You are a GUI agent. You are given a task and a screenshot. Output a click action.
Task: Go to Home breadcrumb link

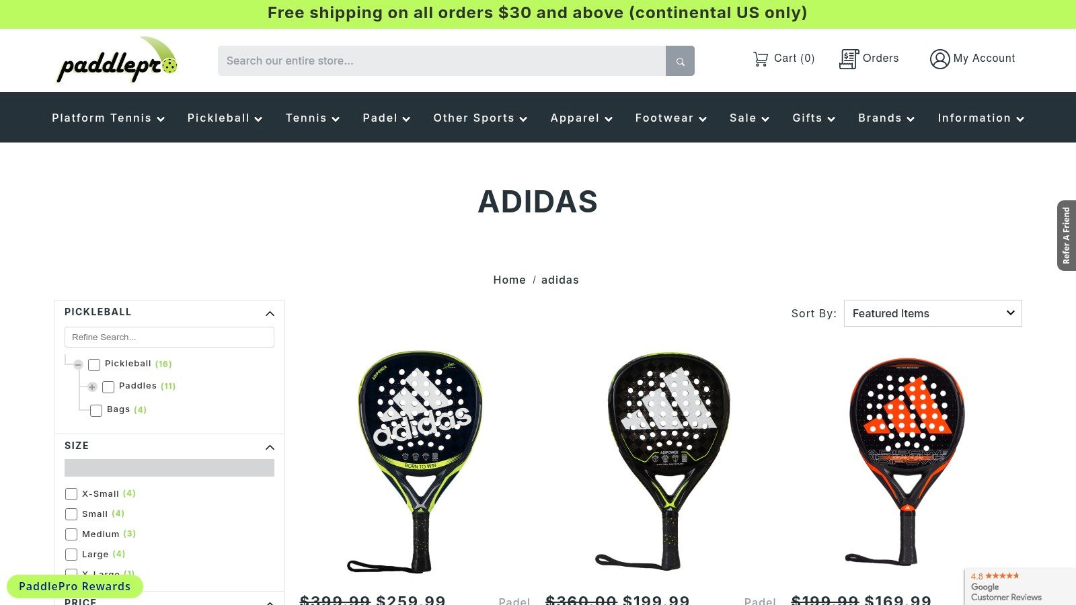pos(510,280)
